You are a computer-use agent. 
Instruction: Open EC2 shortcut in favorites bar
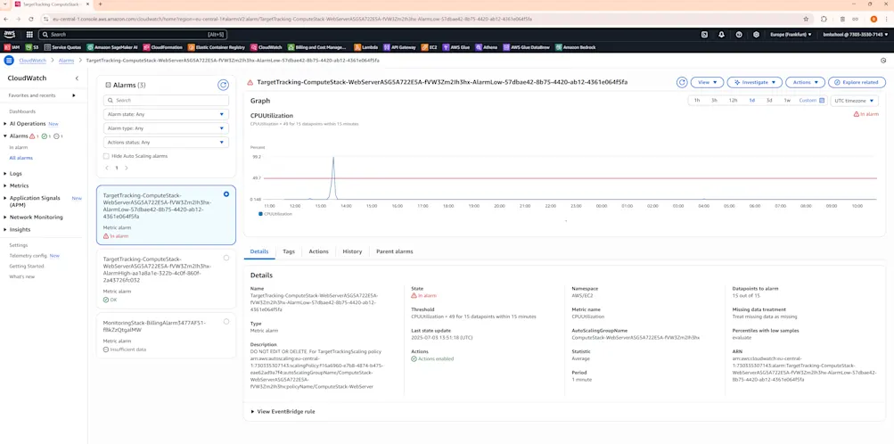pos(430,47)
